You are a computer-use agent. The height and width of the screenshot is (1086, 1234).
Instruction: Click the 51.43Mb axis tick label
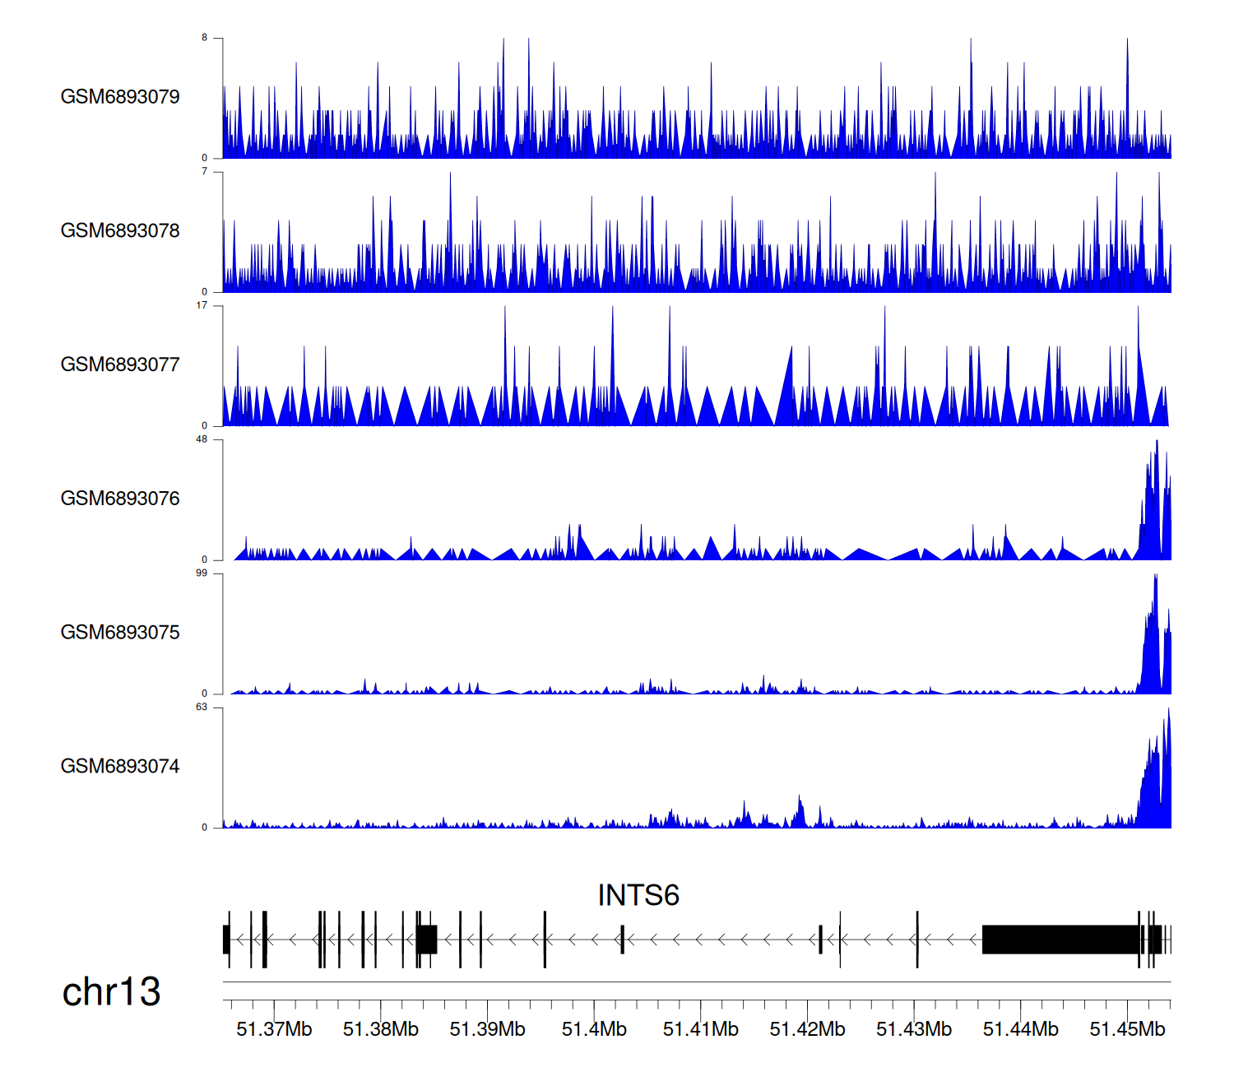tap(914, 1029)
